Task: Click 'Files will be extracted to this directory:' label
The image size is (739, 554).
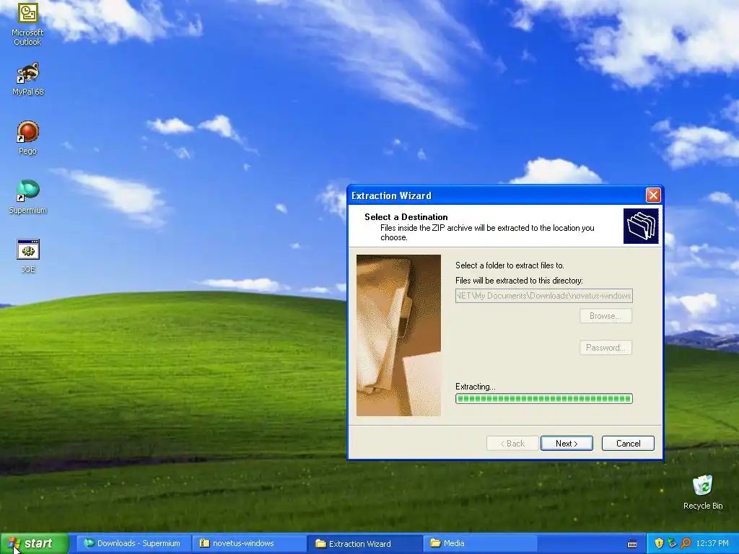Action: pos(519,281)
